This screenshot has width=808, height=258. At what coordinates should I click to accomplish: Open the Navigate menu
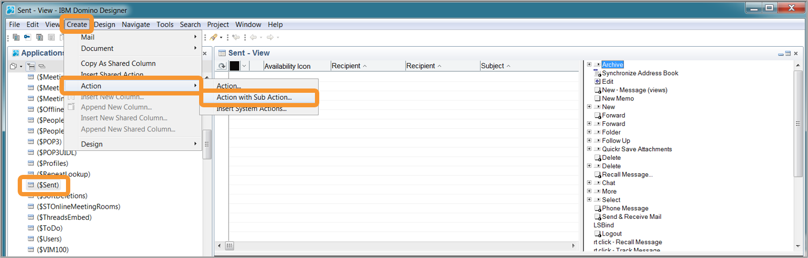[x=136, y=25]
